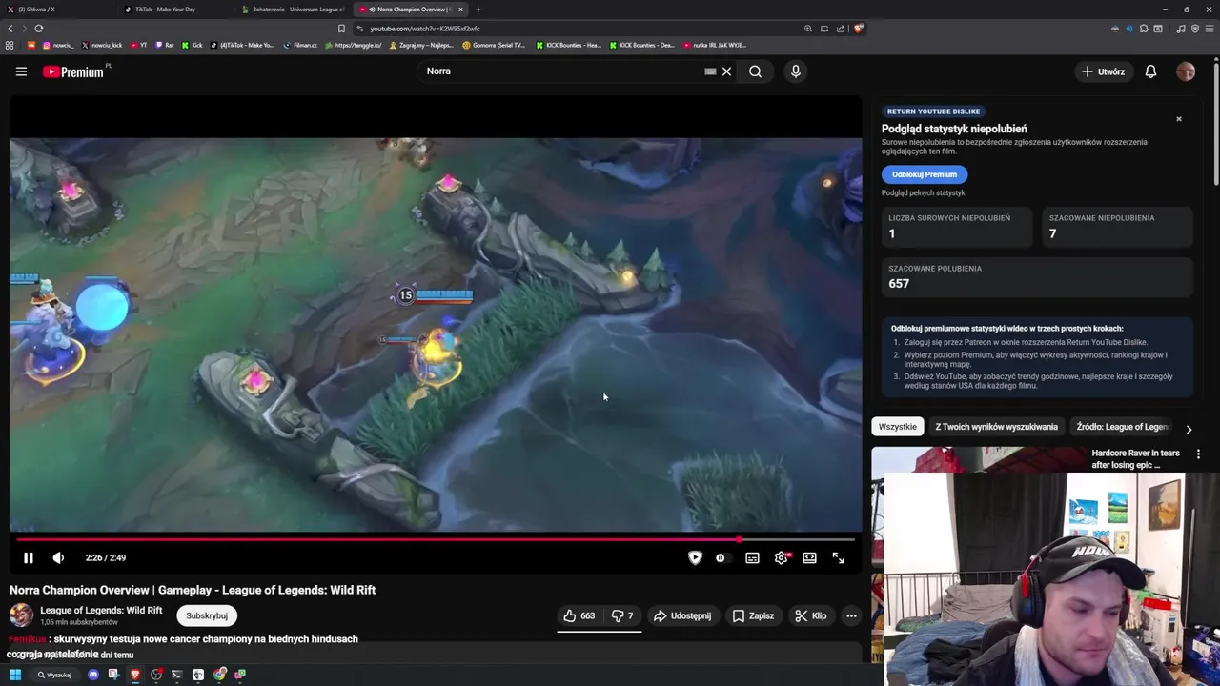Open more actions three-dot menu

[851, 616]
